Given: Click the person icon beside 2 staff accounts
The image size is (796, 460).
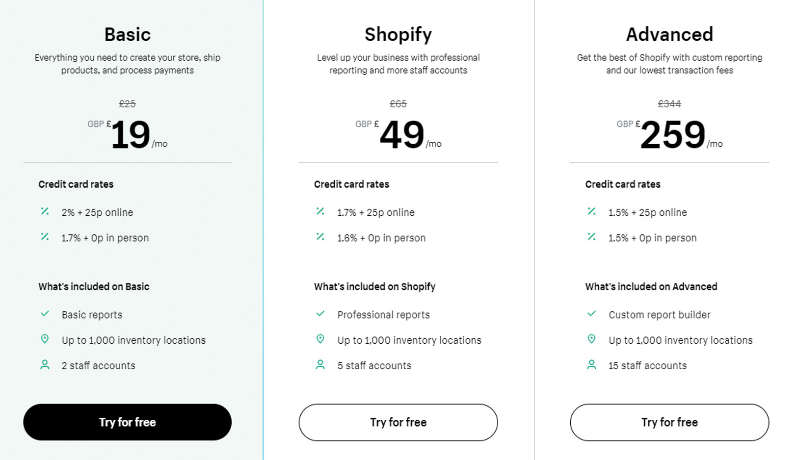Looking at the screenshot, I should click(x=45, y=364).
